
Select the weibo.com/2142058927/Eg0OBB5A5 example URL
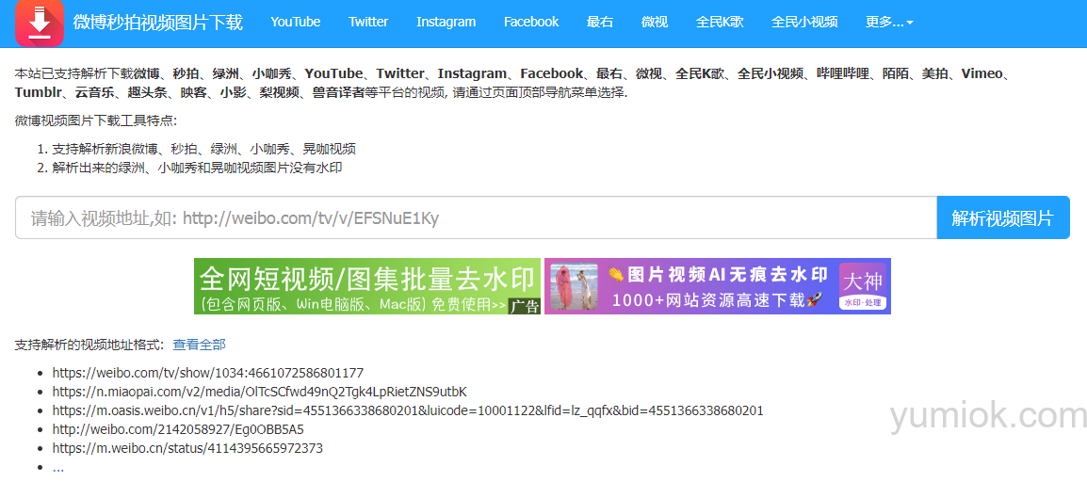(x=178, y=429)
